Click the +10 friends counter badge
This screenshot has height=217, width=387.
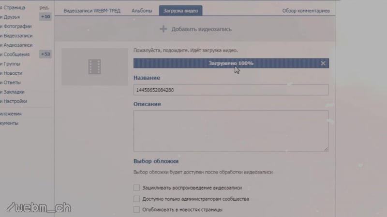tap(45, 17)
